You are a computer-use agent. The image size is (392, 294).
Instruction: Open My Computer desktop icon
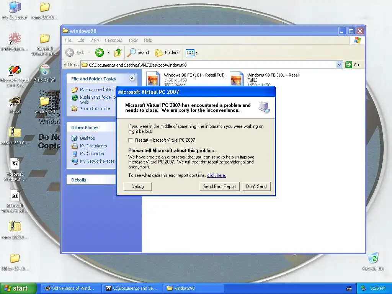[15, 10]
